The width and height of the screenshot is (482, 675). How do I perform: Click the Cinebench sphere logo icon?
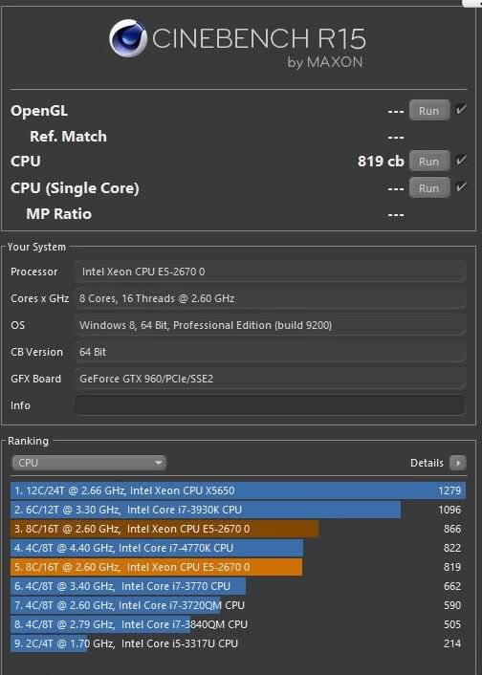[128, 38]
